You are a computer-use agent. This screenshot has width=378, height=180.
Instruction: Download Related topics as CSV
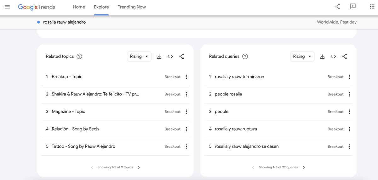(x=159, y=57)
